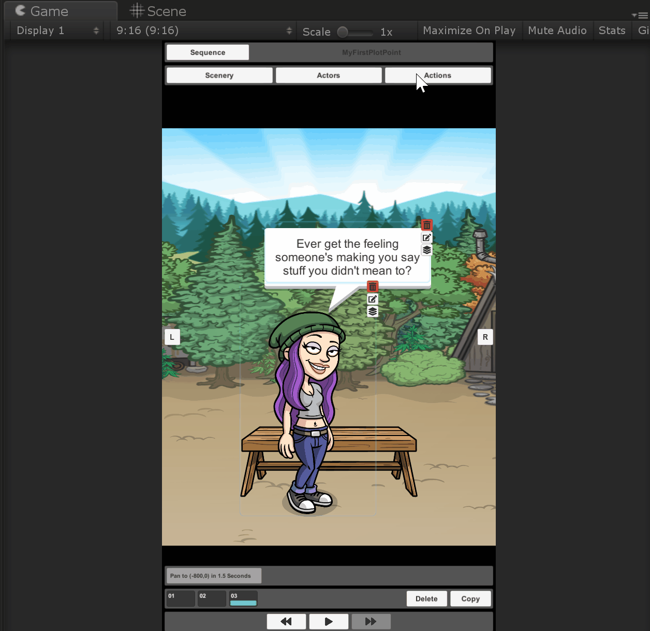The image size is (650, 631).
Task: Toggle Maximize On Play
Action: click(x=469, y=30)
